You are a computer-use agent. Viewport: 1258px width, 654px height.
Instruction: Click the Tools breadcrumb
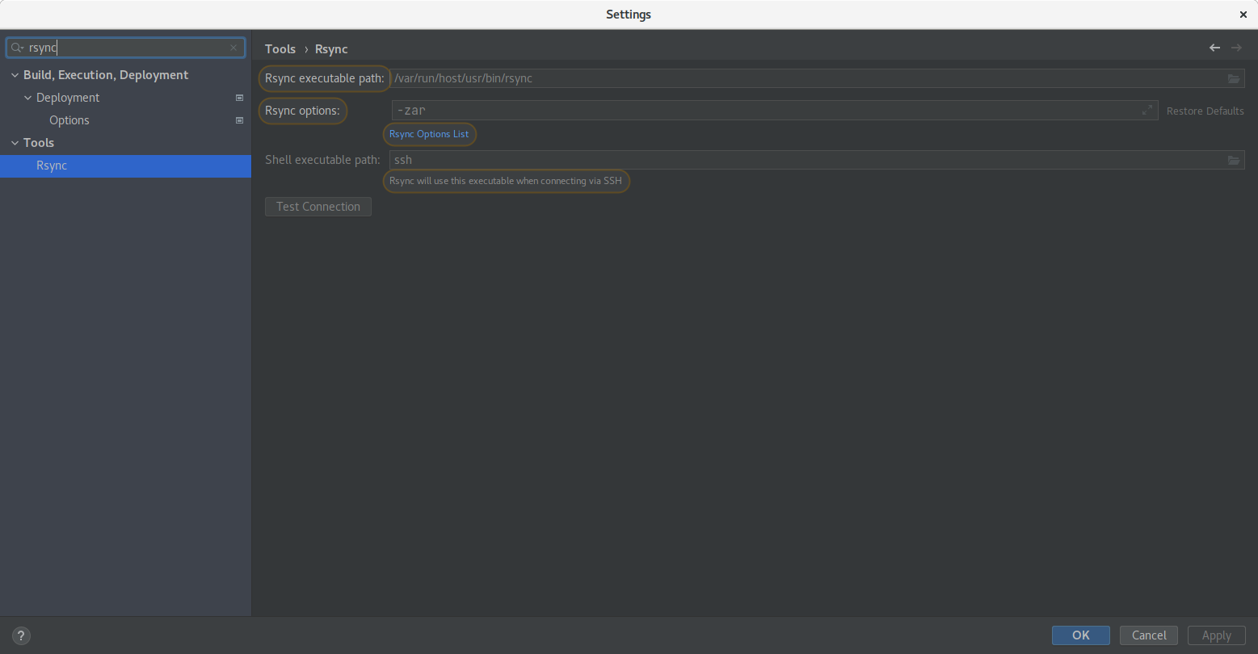click(x=280, y=48)
